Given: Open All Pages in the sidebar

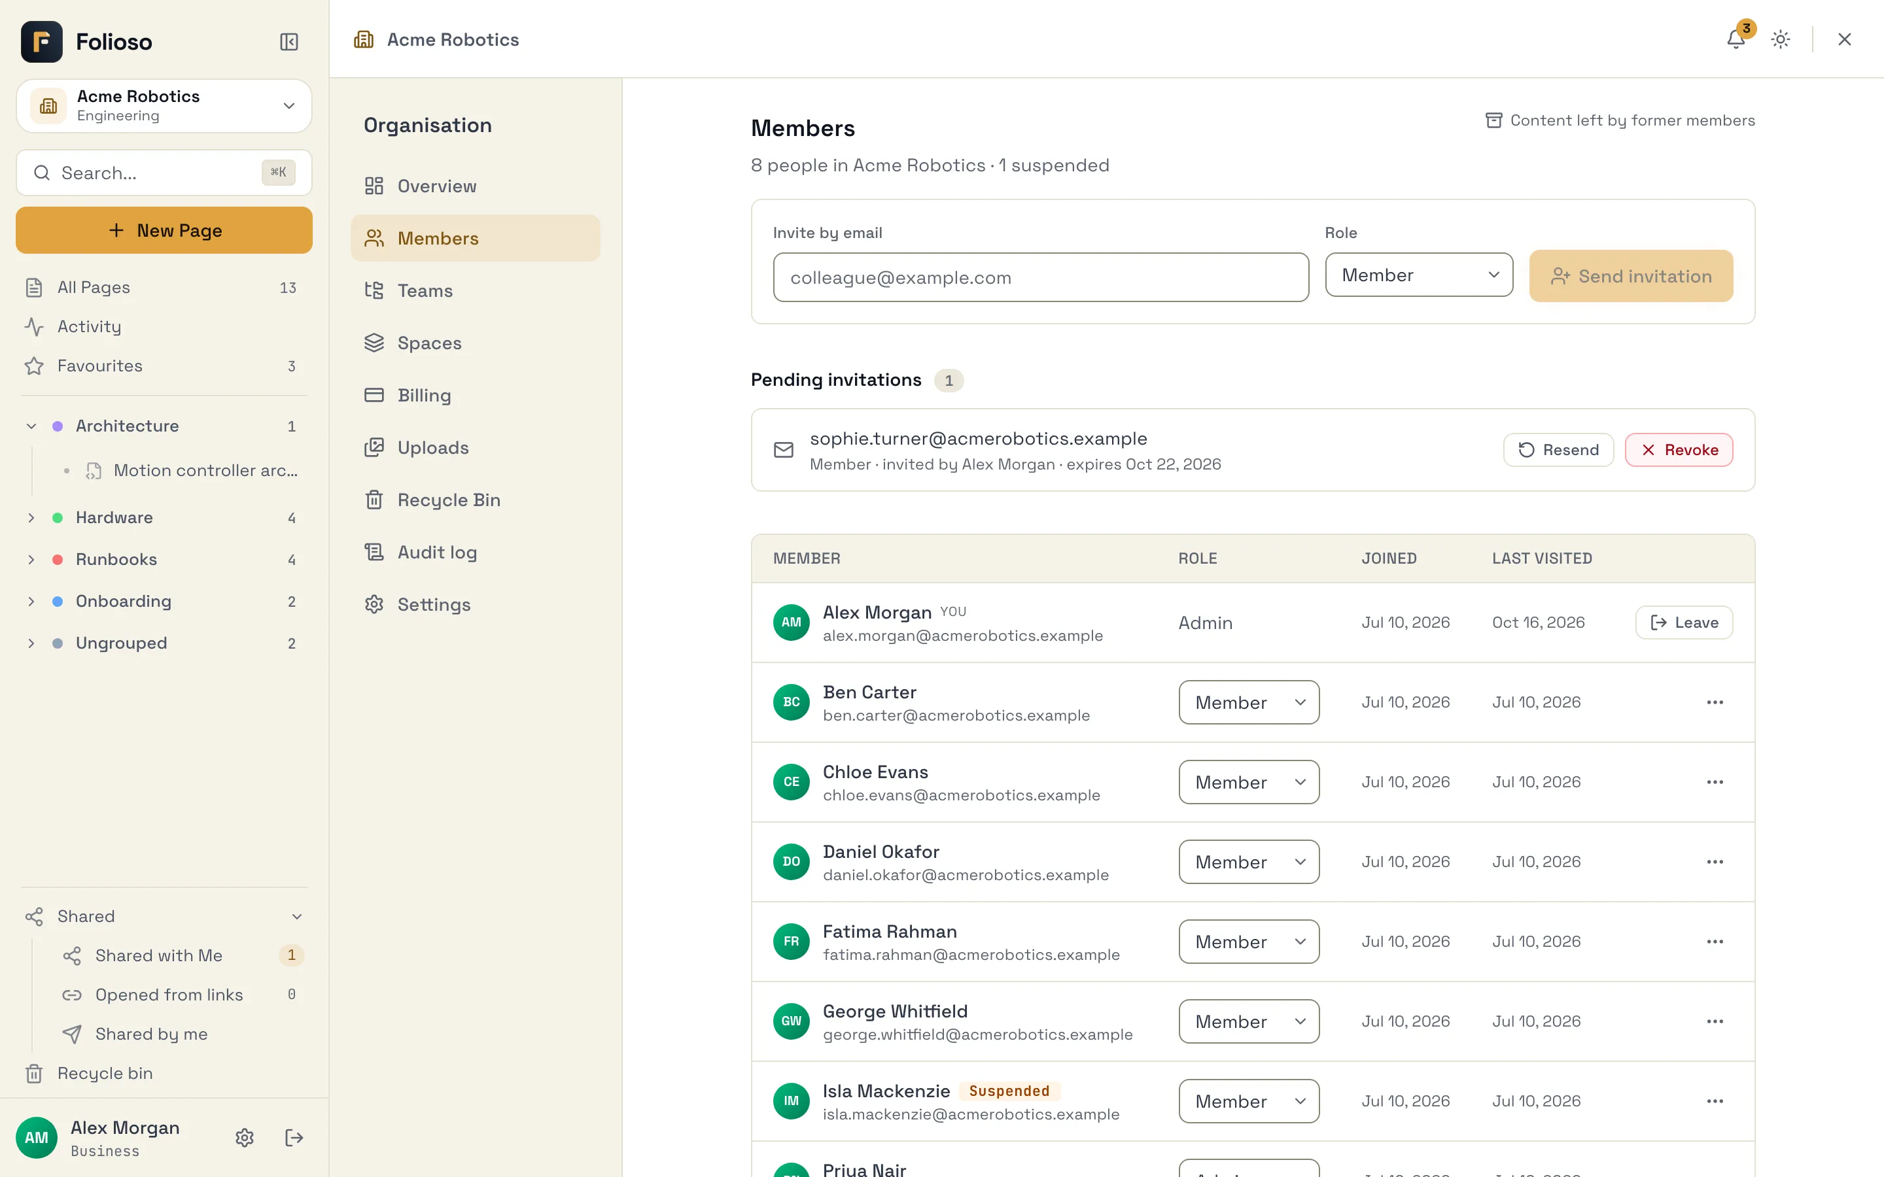Looking at the screenshot, I should pos(164,287).
